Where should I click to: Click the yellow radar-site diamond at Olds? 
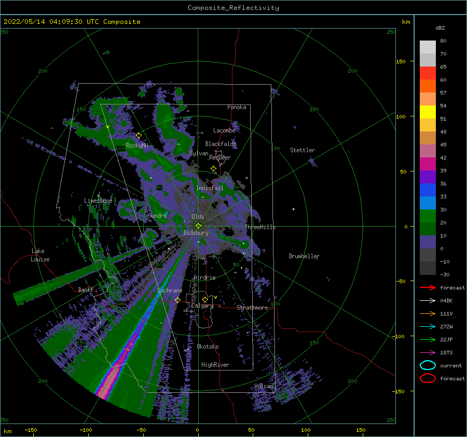[198, 226]
